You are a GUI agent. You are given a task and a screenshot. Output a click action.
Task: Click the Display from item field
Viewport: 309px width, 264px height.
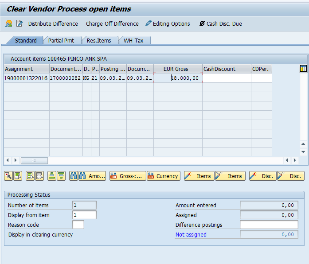[x=84, y=215]
